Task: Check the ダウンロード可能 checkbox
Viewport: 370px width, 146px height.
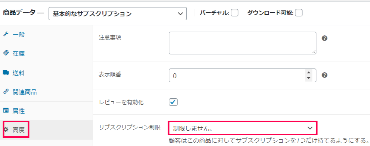Action: pyautogui.click(x=299, y=13)
